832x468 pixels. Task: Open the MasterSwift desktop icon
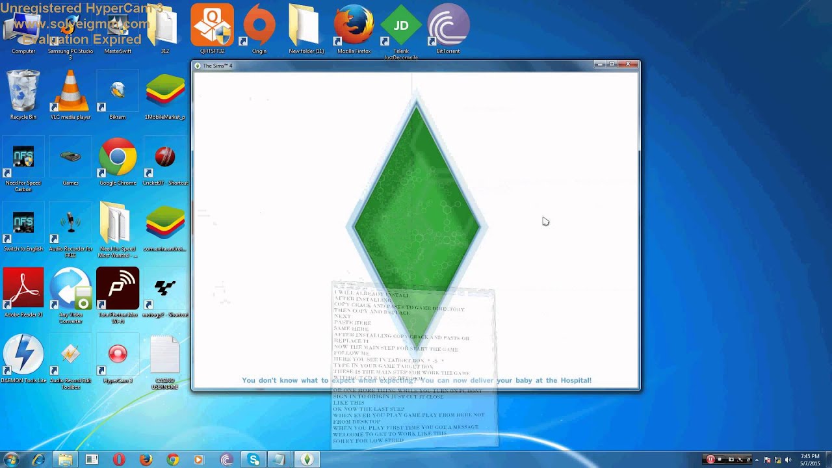click(x=118, y=31)
